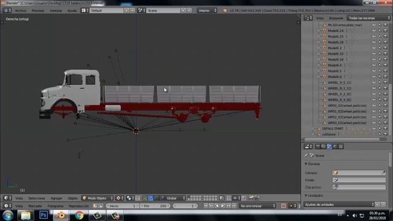Open the 3D view editor type selector
The image size is (393, 221).
7,198
